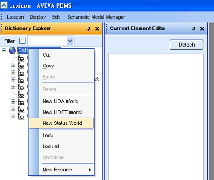Click the Detach button
This screenshot has height=180, width=214.
tap(186, 45)
